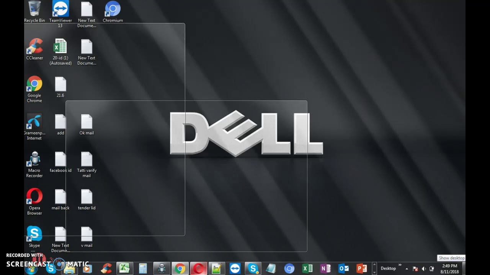Launch Outlook from the taskbar
Viewport: 490px width, 275px height.
coord(344,269)
